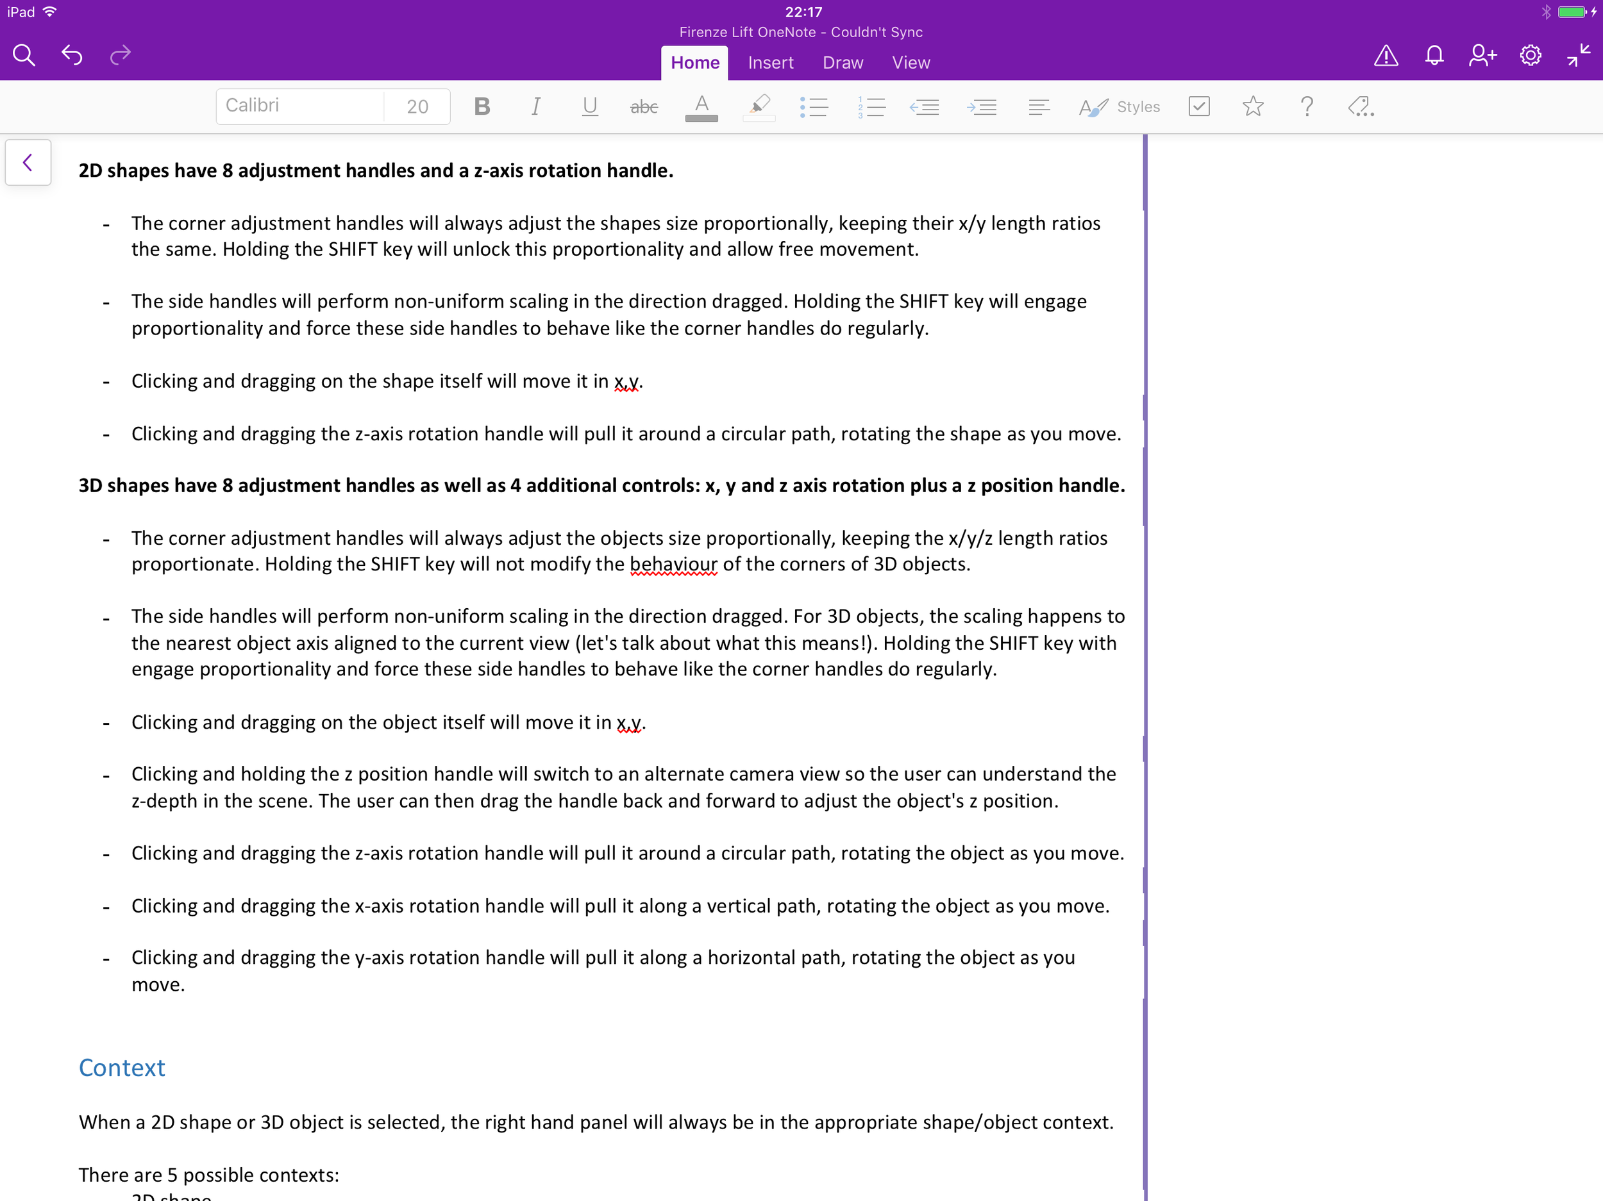Toggle italic formatting

pos(535,106)
